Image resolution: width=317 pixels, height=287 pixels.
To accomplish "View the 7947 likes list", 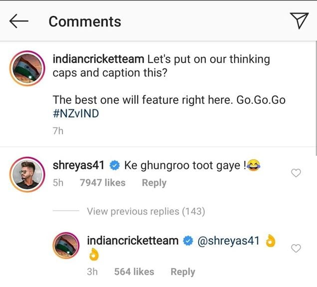I will tap(102, 183).
